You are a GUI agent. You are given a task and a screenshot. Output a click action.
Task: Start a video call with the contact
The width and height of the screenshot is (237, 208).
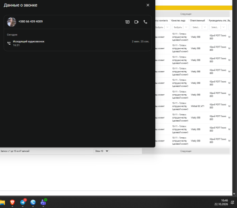[x=136, y=22]
